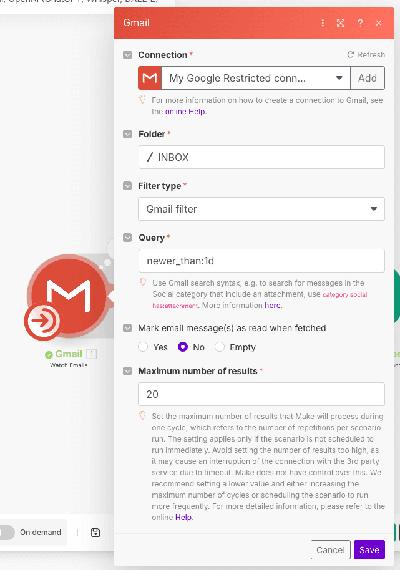Toggle the Query field checkbox
The width and height of the screenshot is (400, 570).
127,238
